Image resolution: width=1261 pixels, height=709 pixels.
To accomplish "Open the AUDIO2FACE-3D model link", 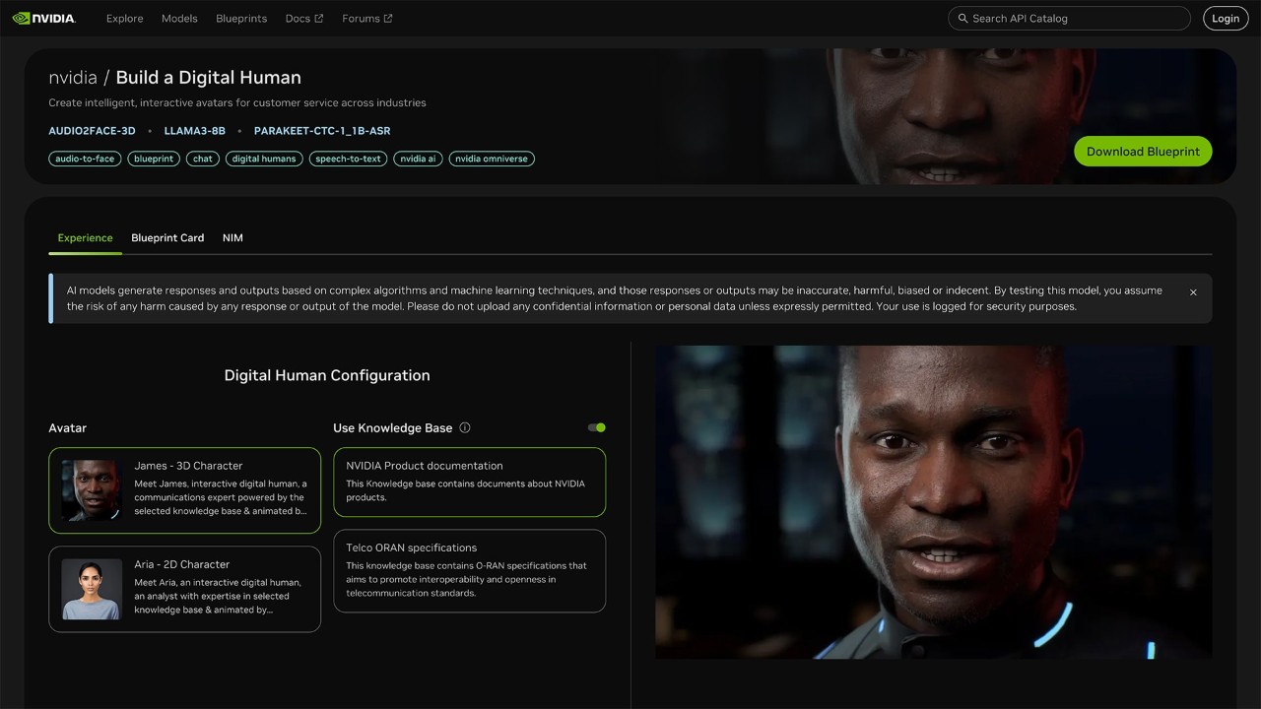I will point(92,130).
